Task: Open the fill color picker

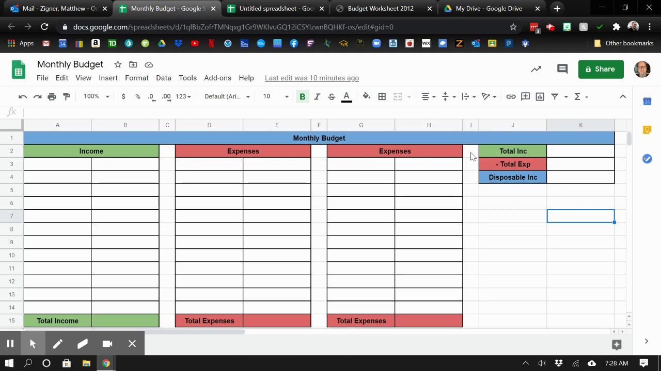Action: [x=366, y=96]
